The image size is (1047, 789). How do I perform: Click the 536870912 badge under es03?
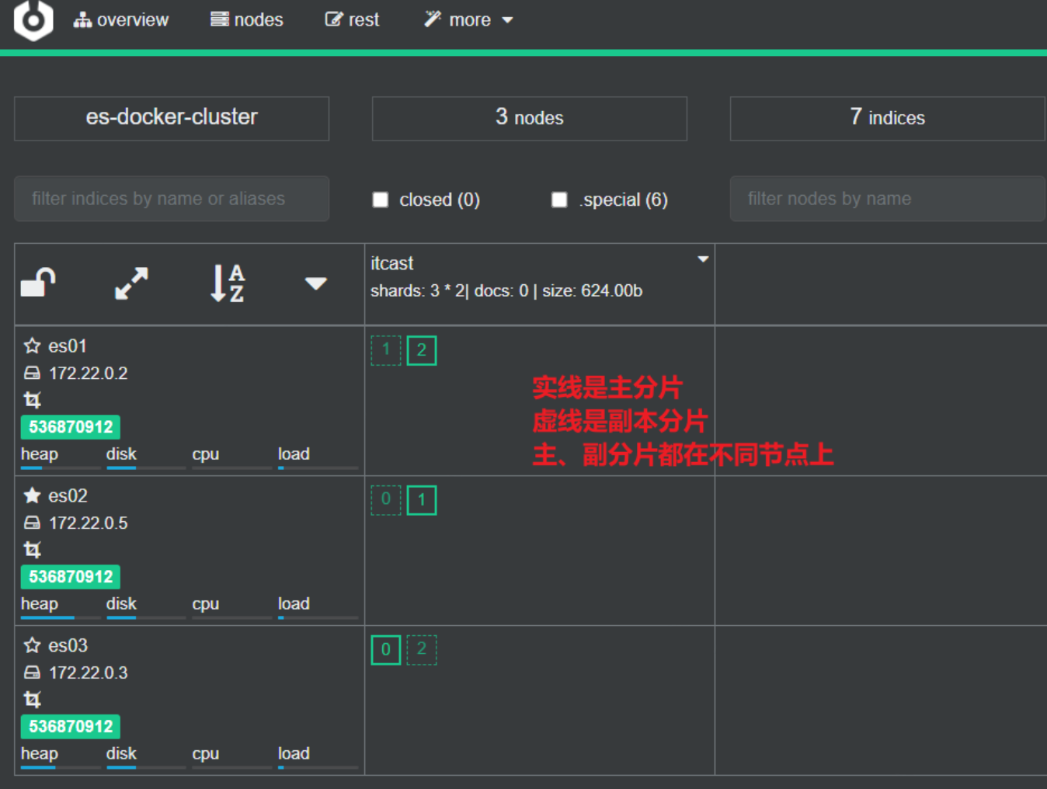point(71,726)
